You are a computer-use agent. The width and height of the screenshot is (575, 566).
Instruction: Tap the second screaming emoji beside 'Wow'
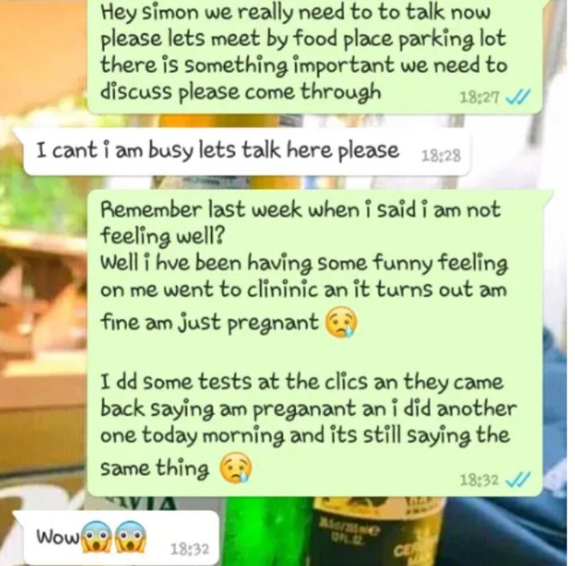pyautogui.click(x=131, y=536)
